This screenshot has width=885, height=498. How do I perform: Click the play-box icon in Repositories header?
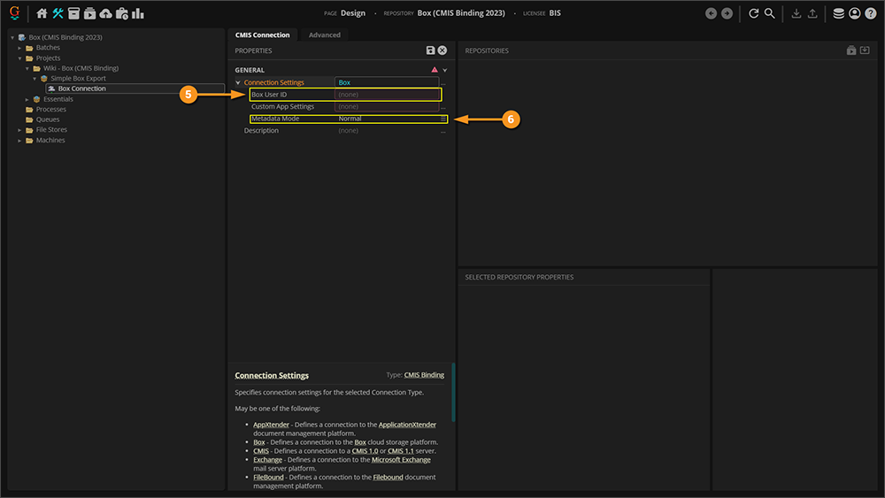point(851,50)
